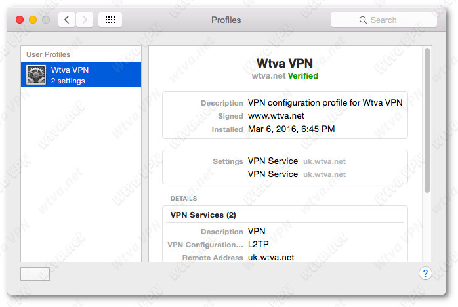Close the Profiles window with red button
Image resolution: width=458 pixels, height=307 pixels.
coord(20,20)
